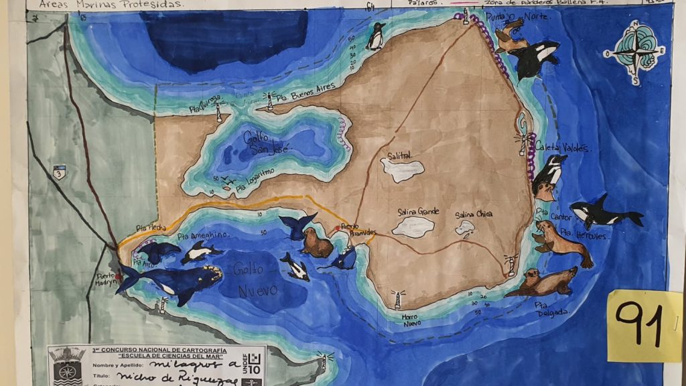Click the lighthouse at Pta. Buenos Aires
686x386 pixels.
click(x=270, y=101)
